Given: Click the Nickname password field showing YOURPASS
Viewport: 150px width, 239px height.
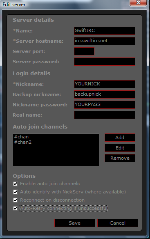Looking at the screenshot, I should (x=105, y=105).
